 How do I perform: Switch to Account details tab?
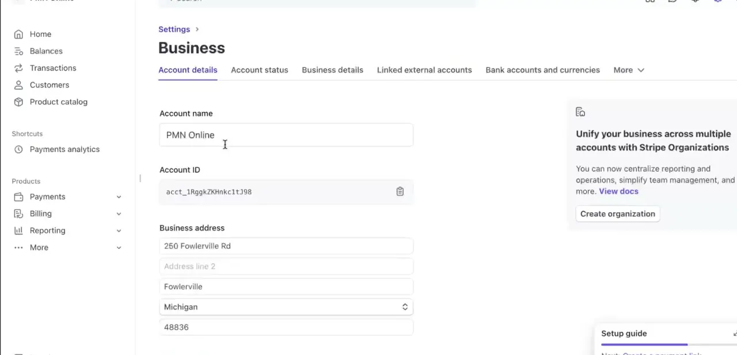[188, 70]
